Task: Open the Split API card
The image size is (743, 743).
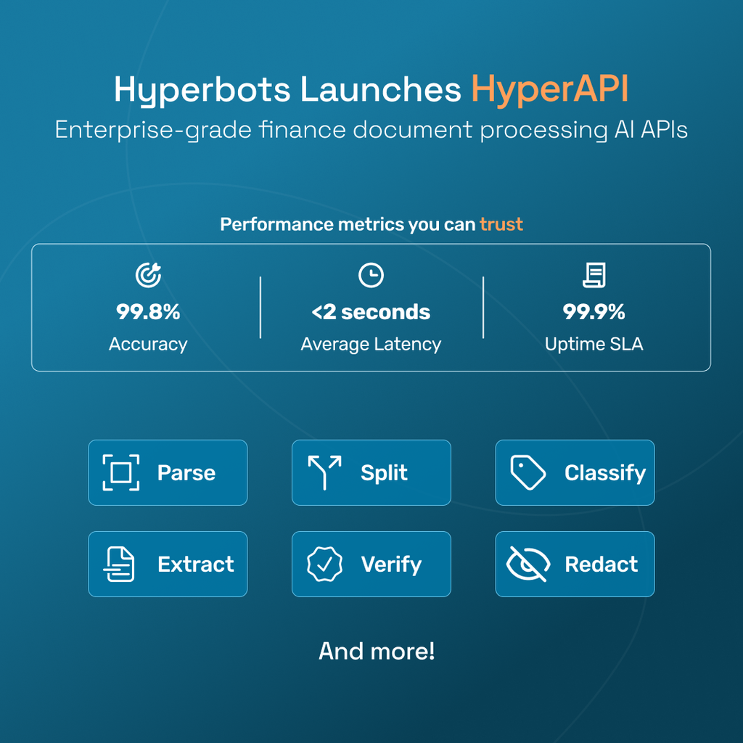Action: [371, 472]
